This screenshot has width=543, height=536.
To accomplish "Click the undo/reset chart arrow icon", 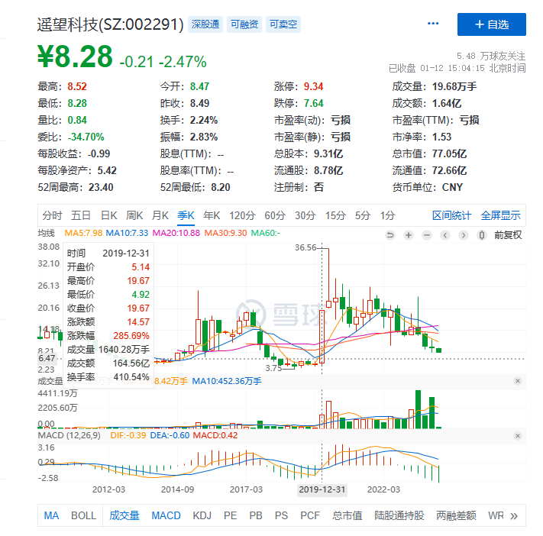I will (x=390, y=234).
